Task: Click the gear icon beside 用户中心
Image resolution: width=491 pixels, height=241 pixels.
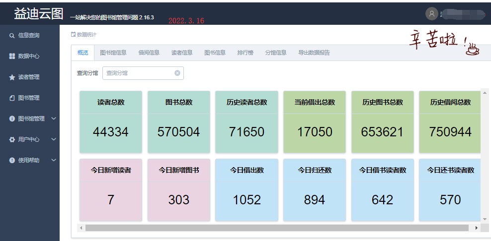Action: (x=12, y=140)
